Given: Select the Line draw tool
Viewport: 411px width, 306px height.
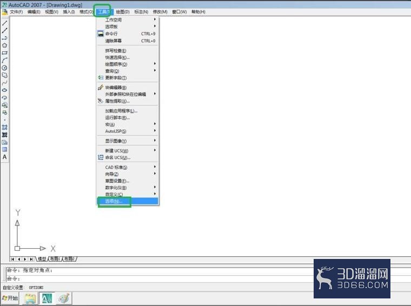Looking at the screenshot, I should click(4, 23).
